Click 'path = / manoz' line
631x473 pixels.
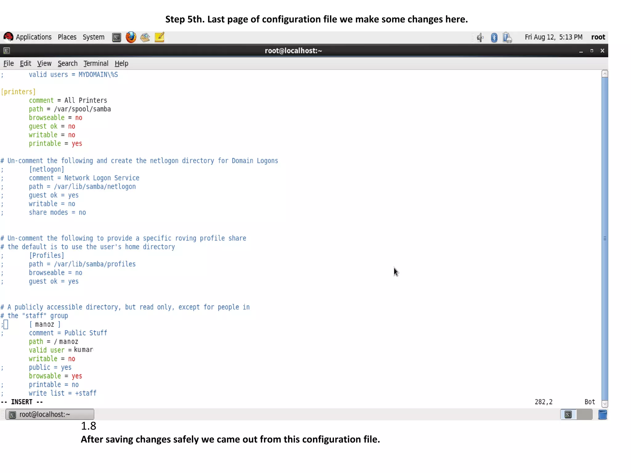[54, 342]
